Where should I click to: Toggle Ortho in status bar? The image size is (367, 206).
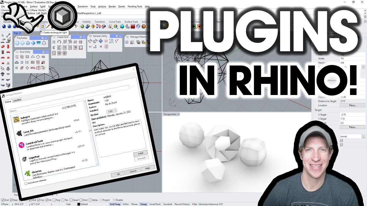126,204
